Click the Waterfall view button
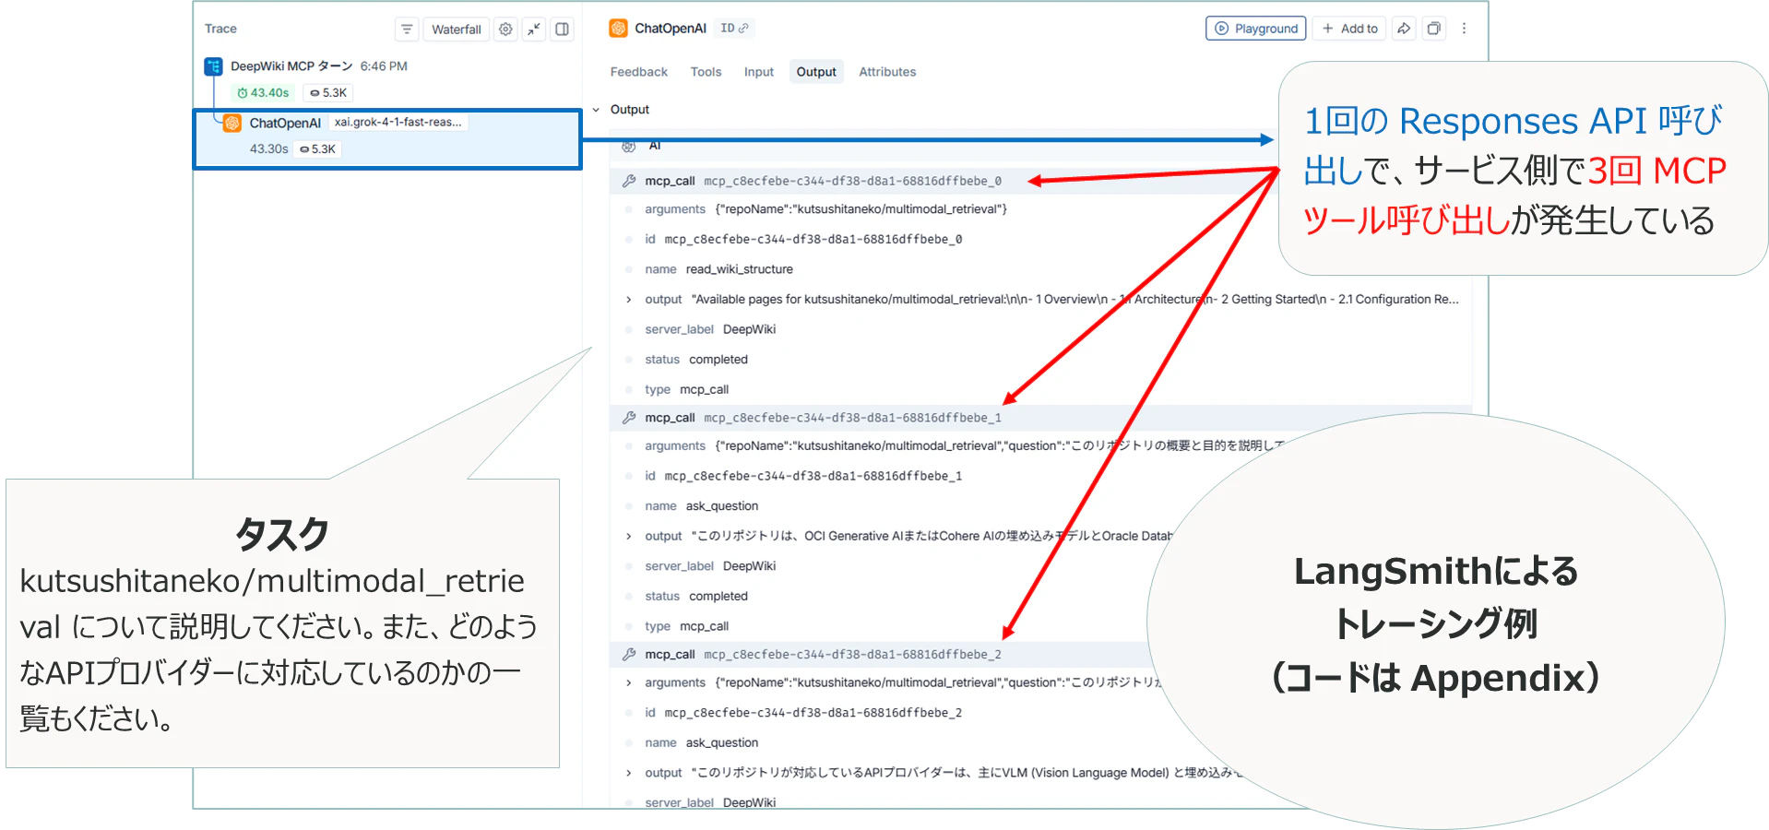 click(457, 30)
